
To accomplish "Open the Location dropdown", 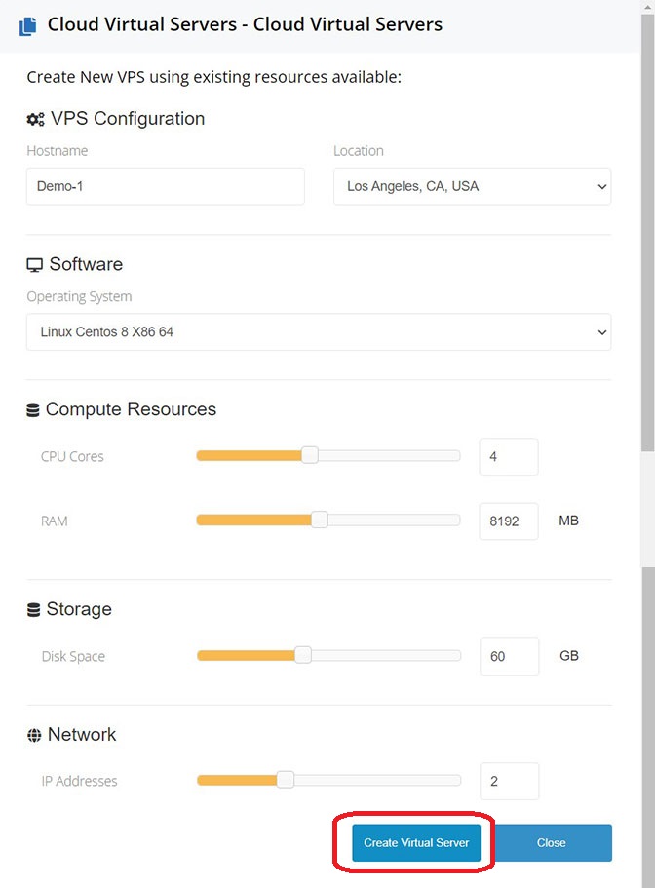I will (472, 186).
